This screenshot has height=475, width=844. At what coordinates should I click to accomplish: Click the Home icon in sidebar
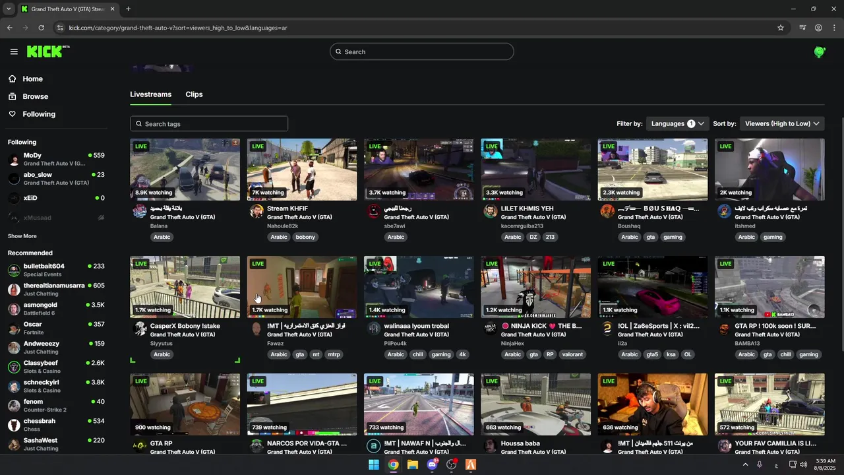pos(13,79)
